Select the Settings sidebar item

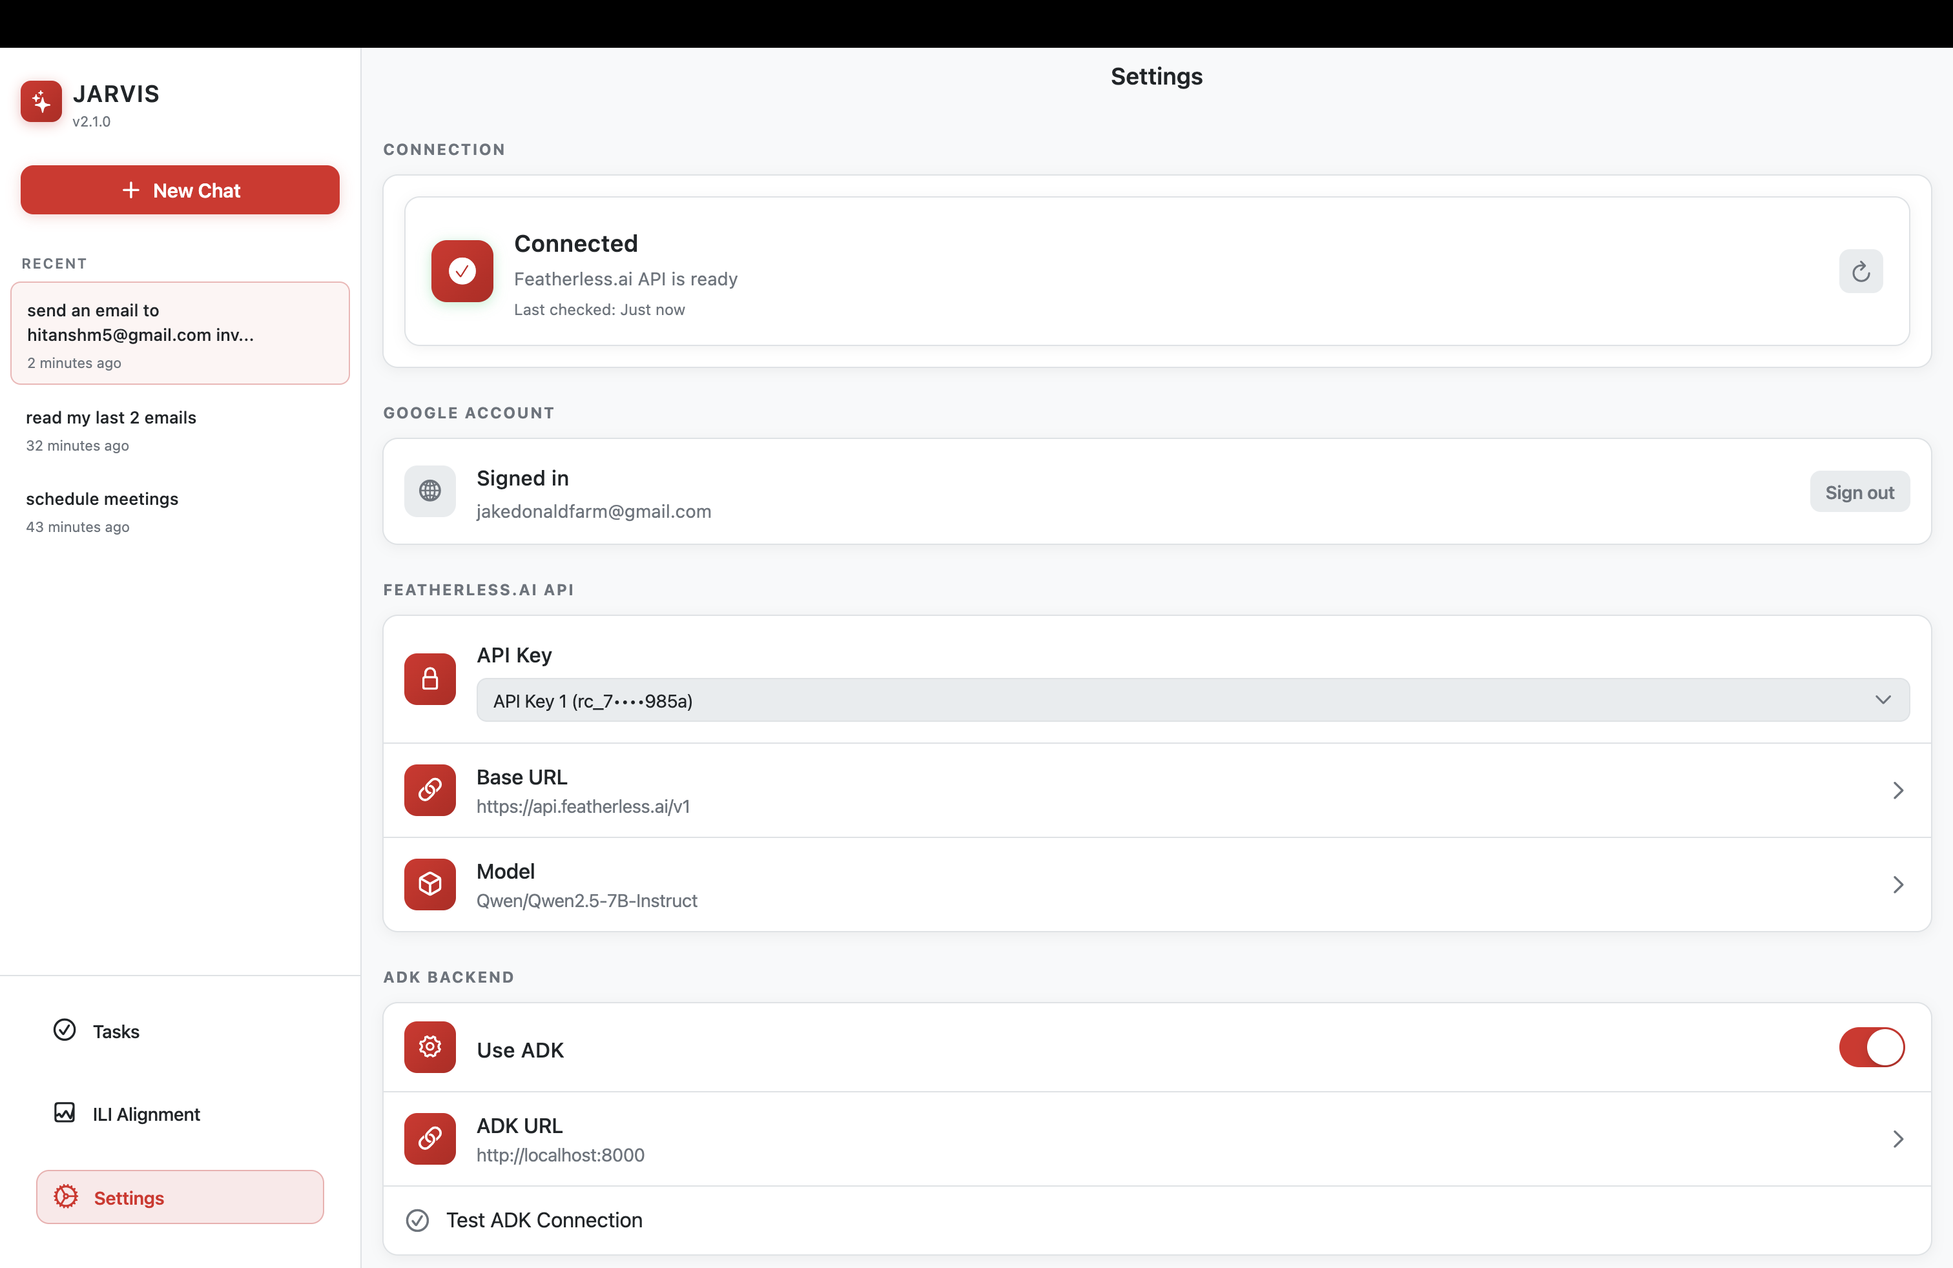(180, 1198)
